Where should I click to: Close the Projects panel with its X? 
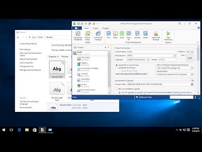click(108, 47)
